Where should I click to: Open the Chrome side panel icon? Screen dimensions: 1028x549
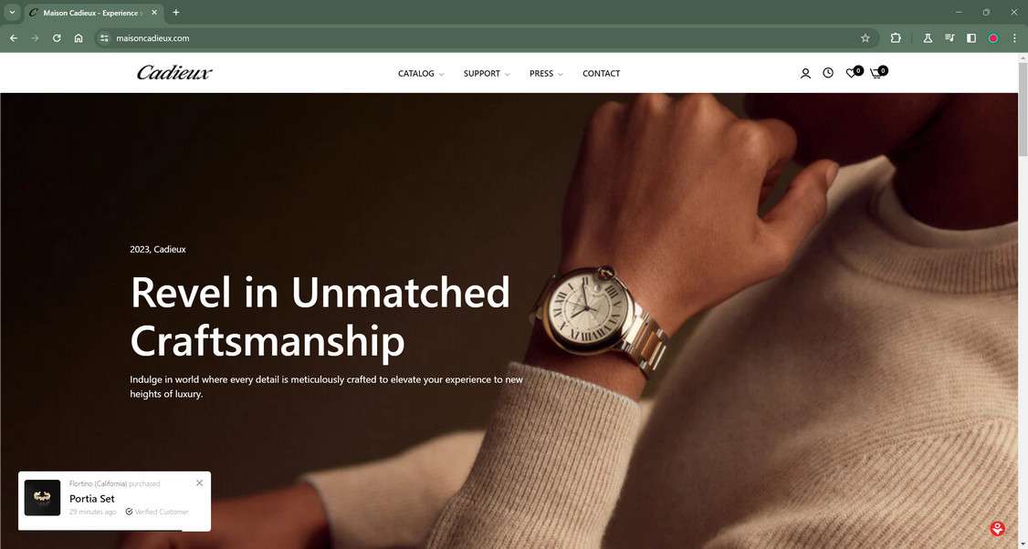[x=971, y=38]
